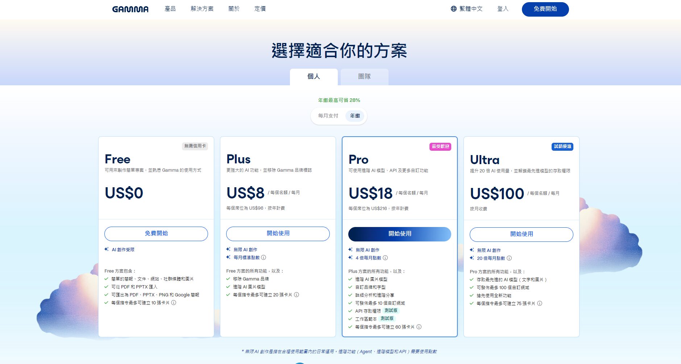The height and width of the screenshot is (364, 681).
Task: Click the globe language icon
Action: click(453, 9)
